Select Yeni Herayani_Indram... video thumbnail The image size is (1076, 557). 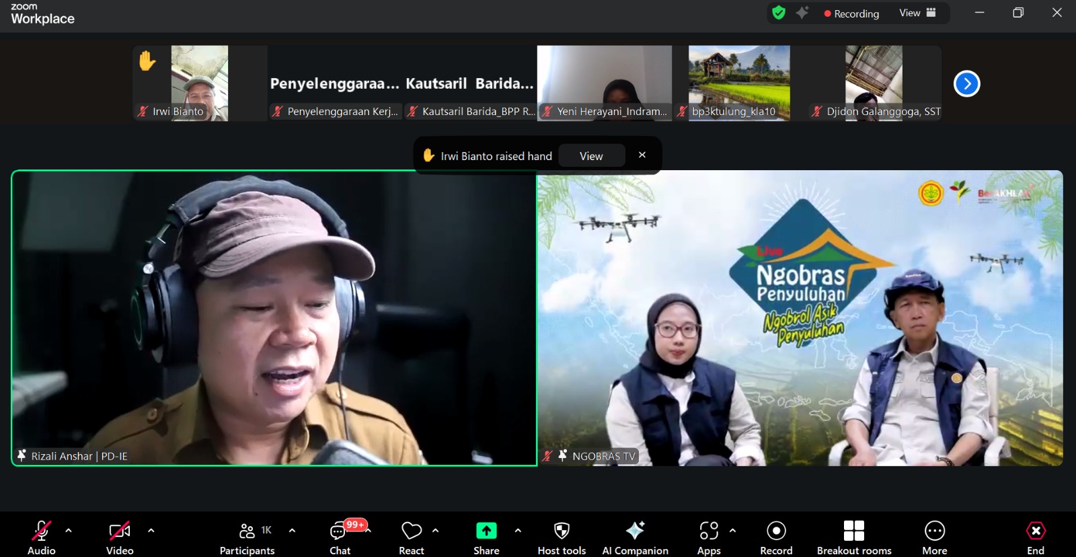point(605,83)
